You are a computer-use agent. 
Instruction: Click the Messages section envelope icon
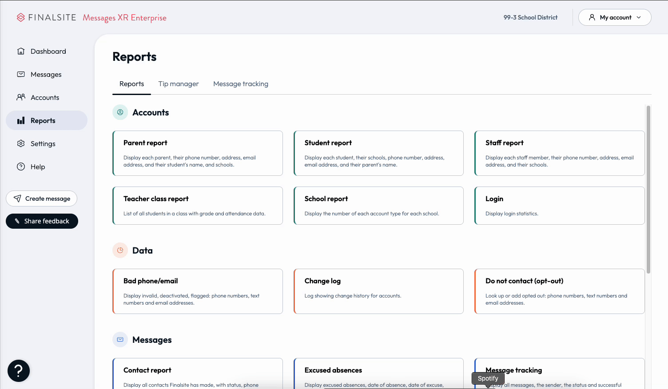(x=120, y=339)
